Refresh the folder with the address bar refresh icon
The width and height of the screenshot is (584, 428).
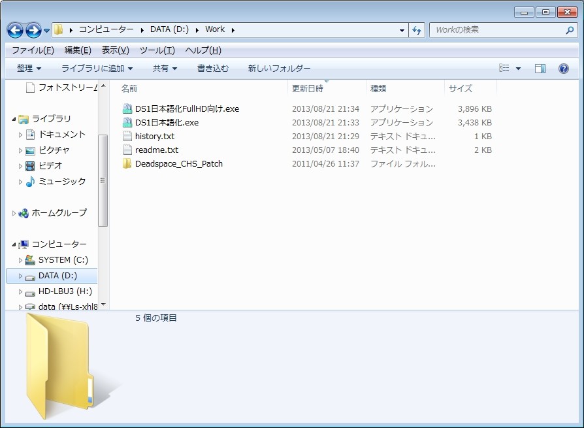417,30
